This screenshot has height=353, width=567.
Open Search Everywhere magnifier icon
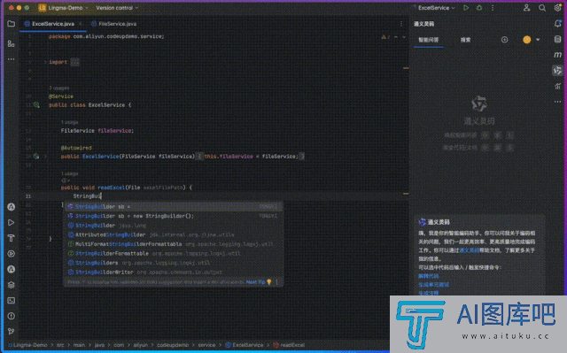[x=542, y=8]
